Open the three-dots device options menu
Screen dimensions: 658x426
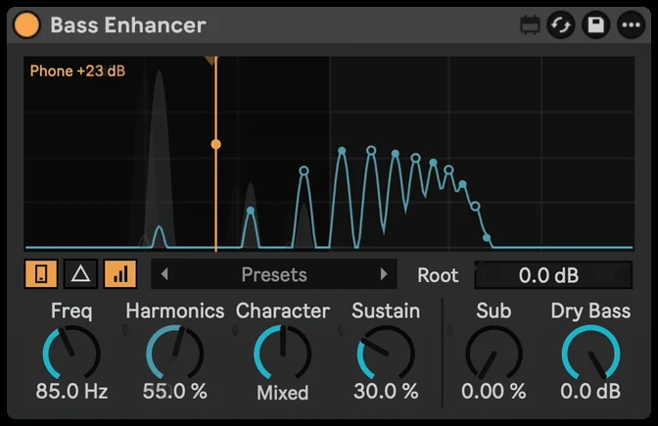tap(632, 25)
